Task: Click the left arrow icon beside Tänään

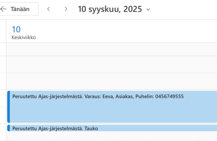Action: pos(3,9)
